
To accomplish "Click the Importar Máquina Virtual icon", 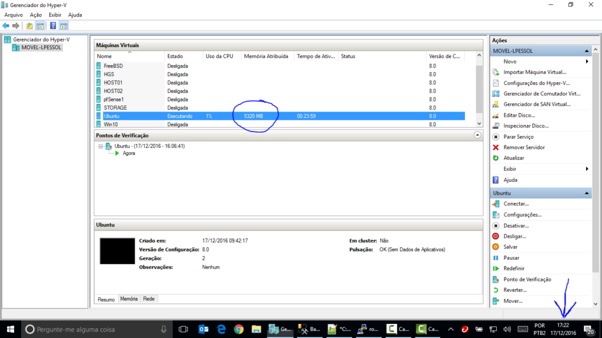I will (496, 72).
